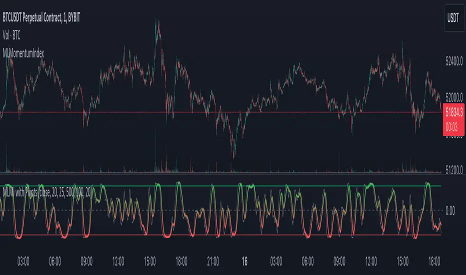Select the 21:00 time marker

pos(213,261)
